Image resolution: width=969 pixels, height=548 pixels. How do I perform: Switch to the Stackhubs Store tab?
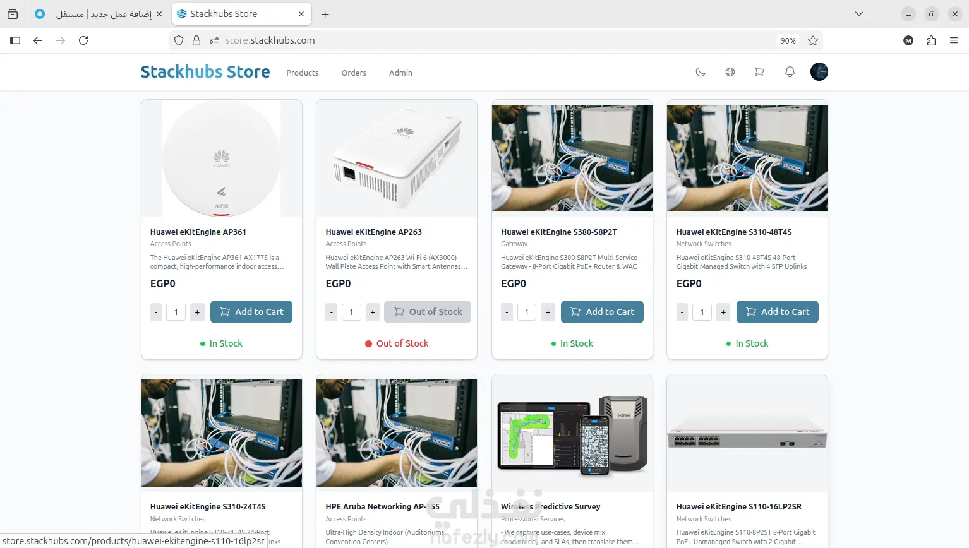(241, 14)
